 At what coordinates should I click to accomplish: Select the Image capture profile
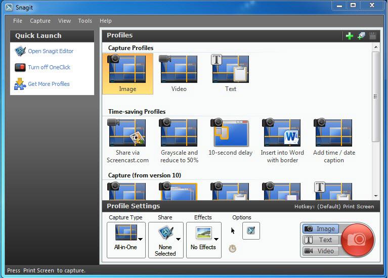pos(127,74)
